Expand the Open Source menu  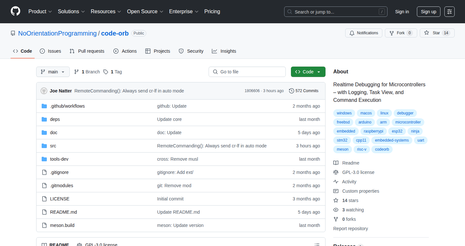[145, 12]
